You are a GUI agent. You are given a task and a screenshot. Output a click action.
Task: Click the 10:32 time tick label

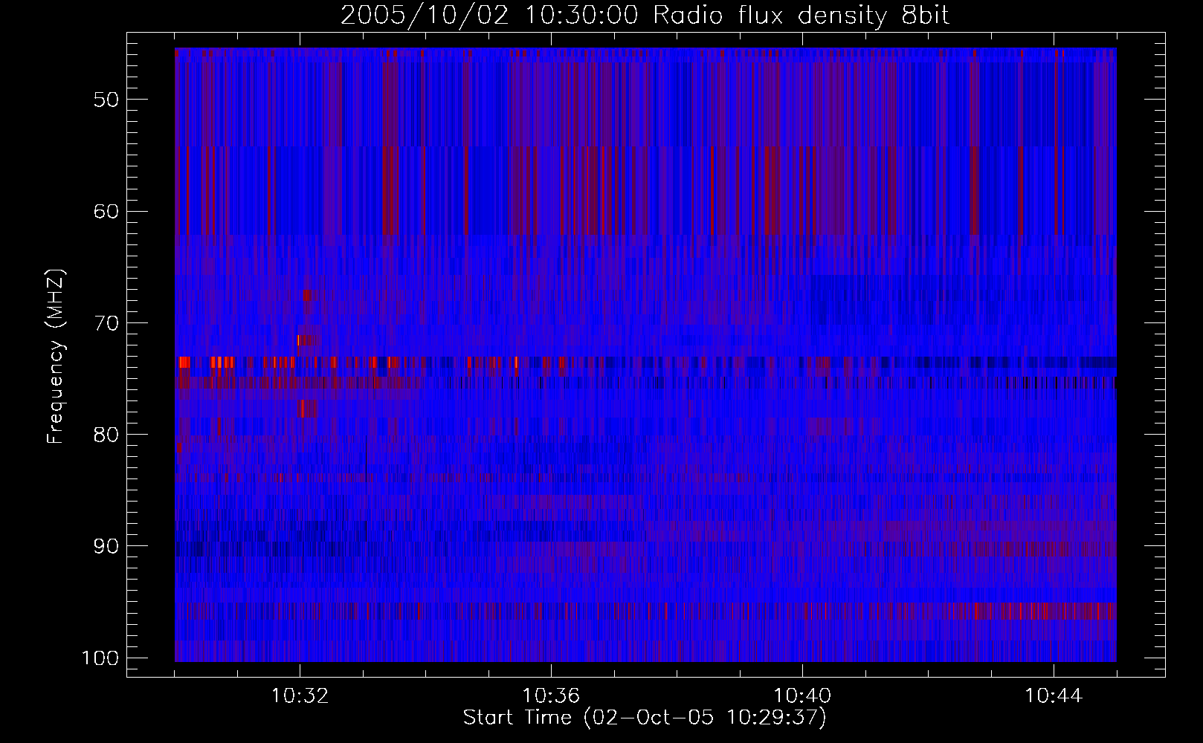(x=300, y=696)
